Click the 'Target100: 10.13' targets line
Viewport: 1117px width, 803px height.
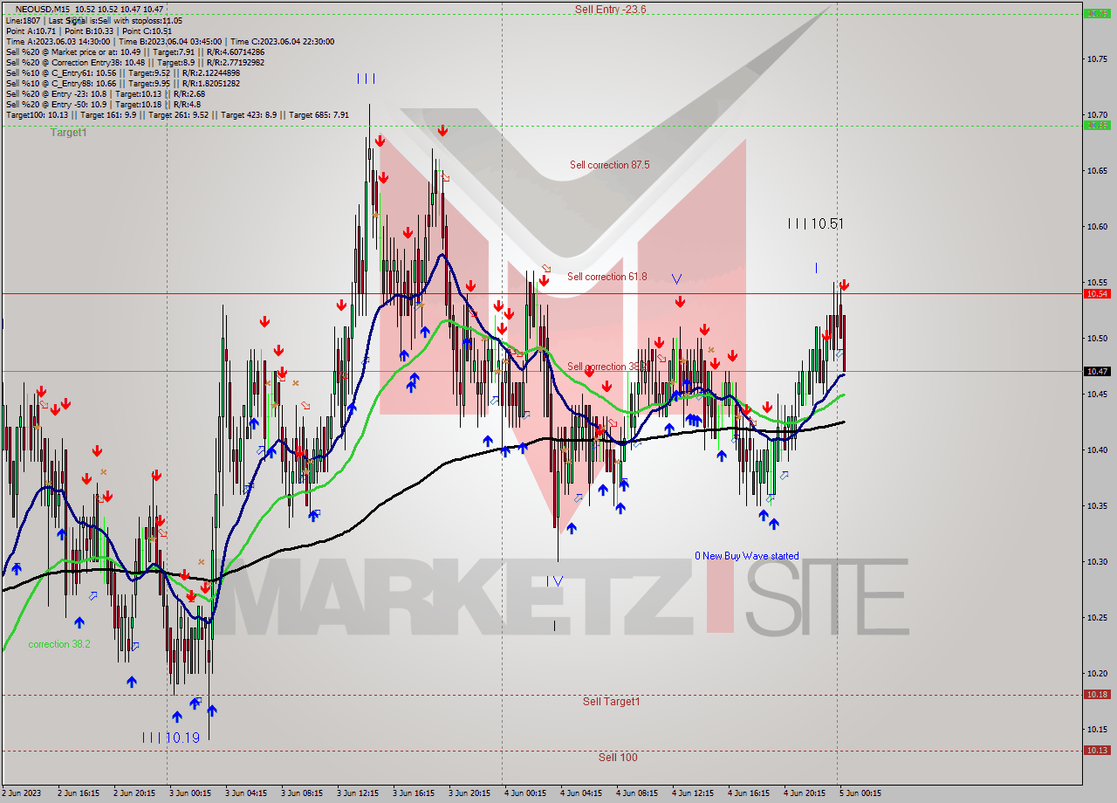177,114
